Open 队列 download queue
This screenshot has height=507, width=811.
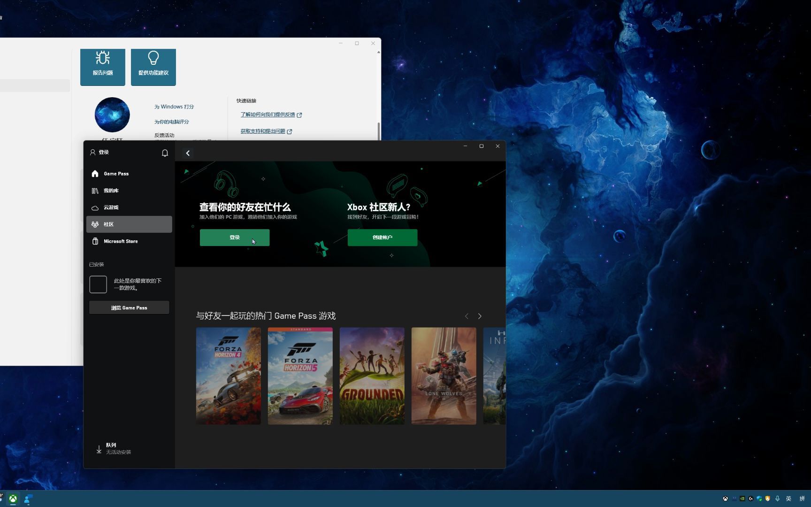coord(114,448)
